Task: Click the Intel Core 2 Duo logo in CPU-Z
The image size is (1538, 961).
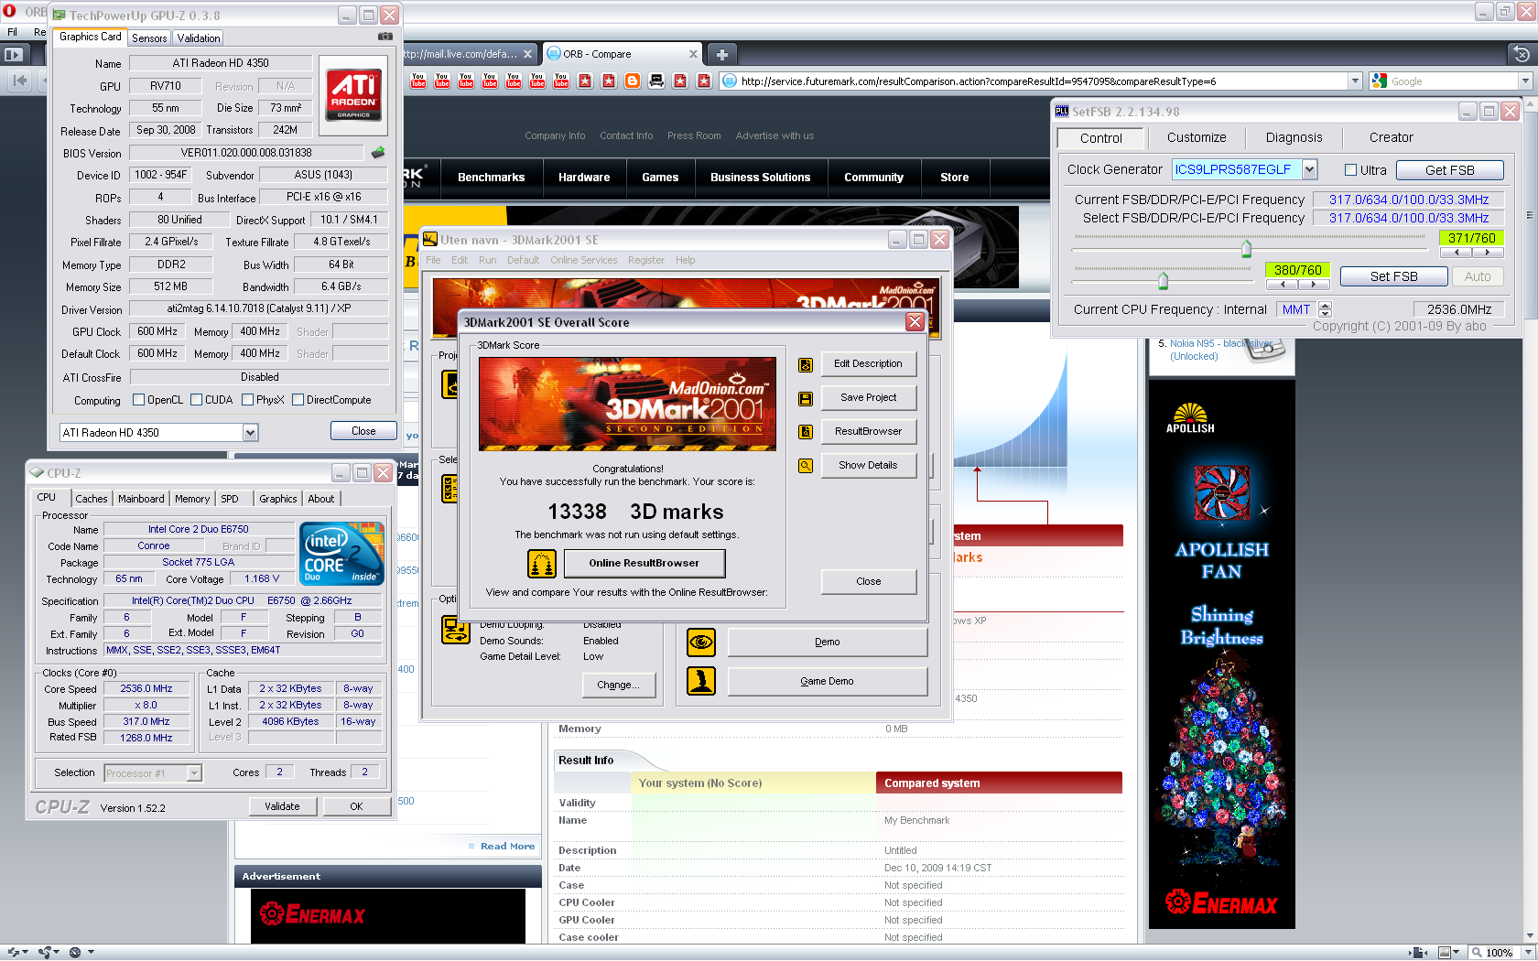Action: click(x=341, y=553)
